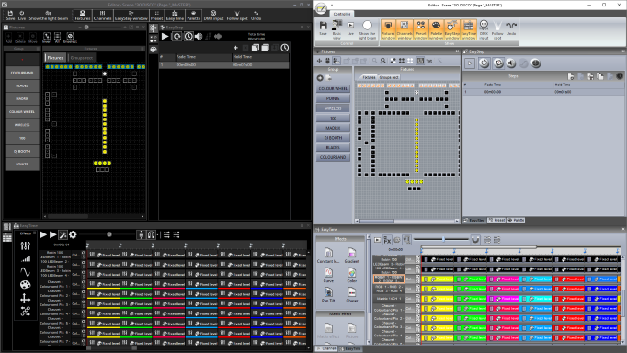
Task: Switch to Basic view in light editor ribbon
Action: (x=336, y=30)
